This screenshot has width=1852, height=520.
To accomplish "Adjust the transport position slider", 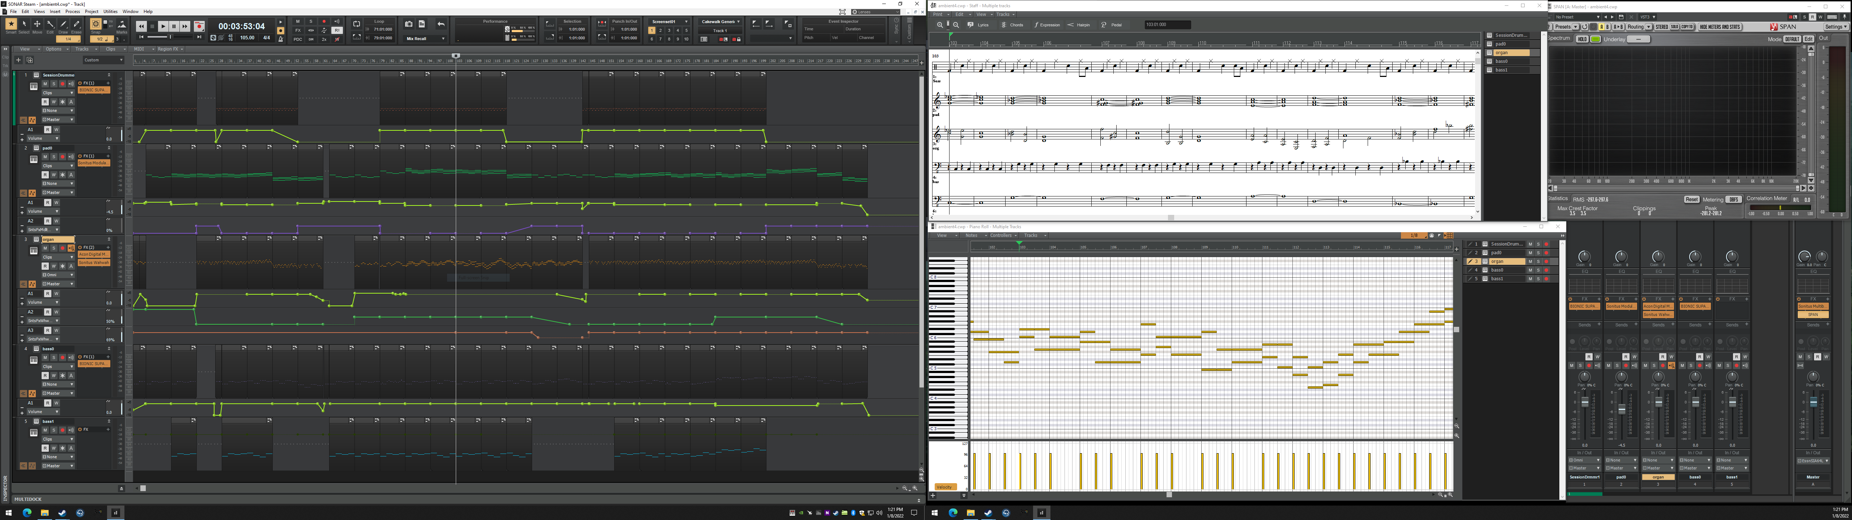I will click(170, 37).
